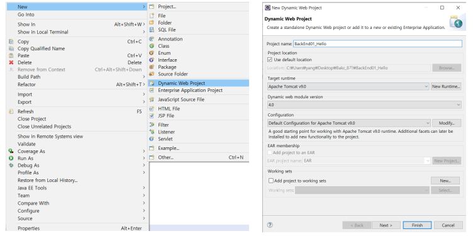Screen dimensions: 473x236
Task: Click the green Run As icon
Action: [11, 158]
